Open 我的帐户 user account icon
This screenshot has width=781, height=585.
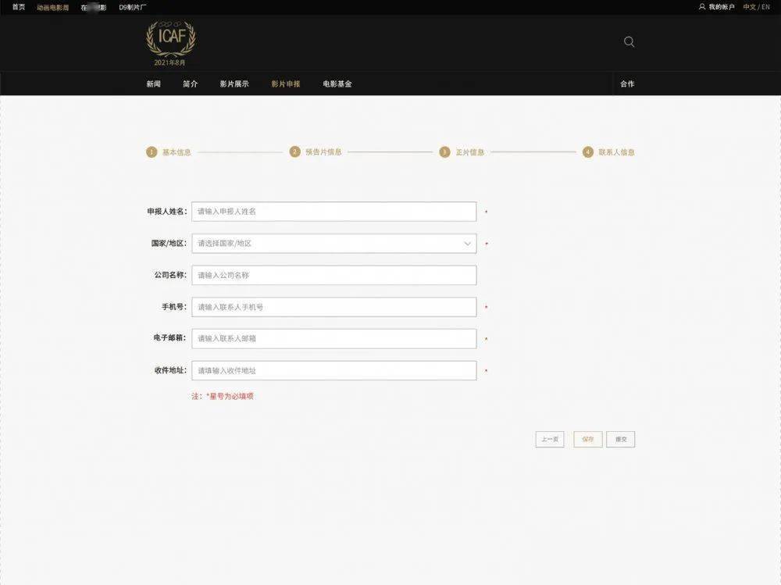pyautogui.click(x=701, y=7)
